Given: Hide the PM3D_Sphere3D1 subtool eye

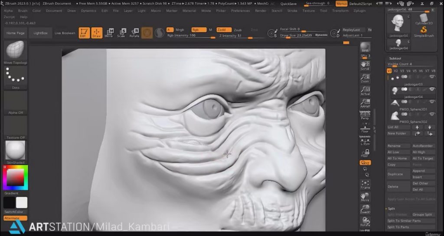Looking at the screenshot, I should pyautogui.click(x=432, y=102).
